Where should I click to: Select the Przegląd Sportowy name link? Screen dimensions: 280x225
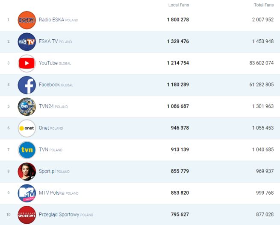point(59,215)
